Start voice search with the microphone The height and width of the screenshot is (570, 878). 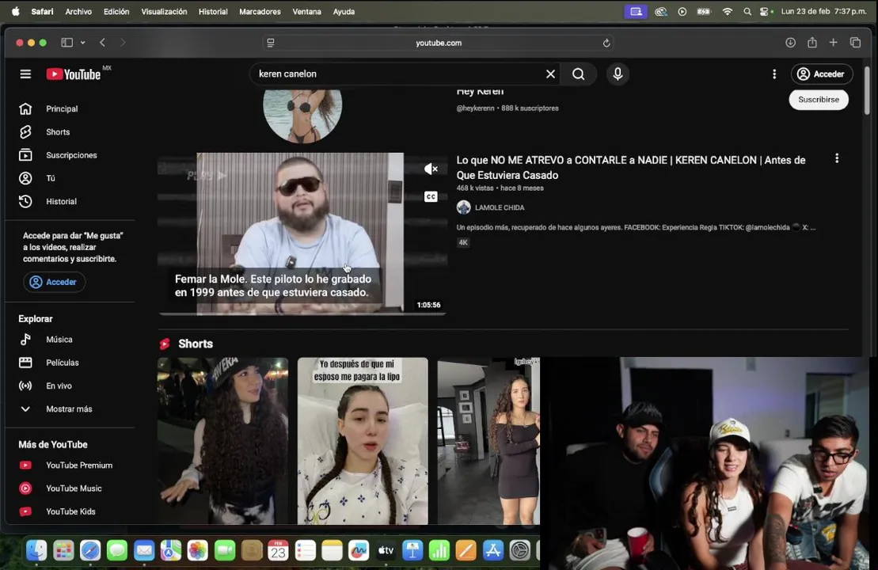coord(618,74)
